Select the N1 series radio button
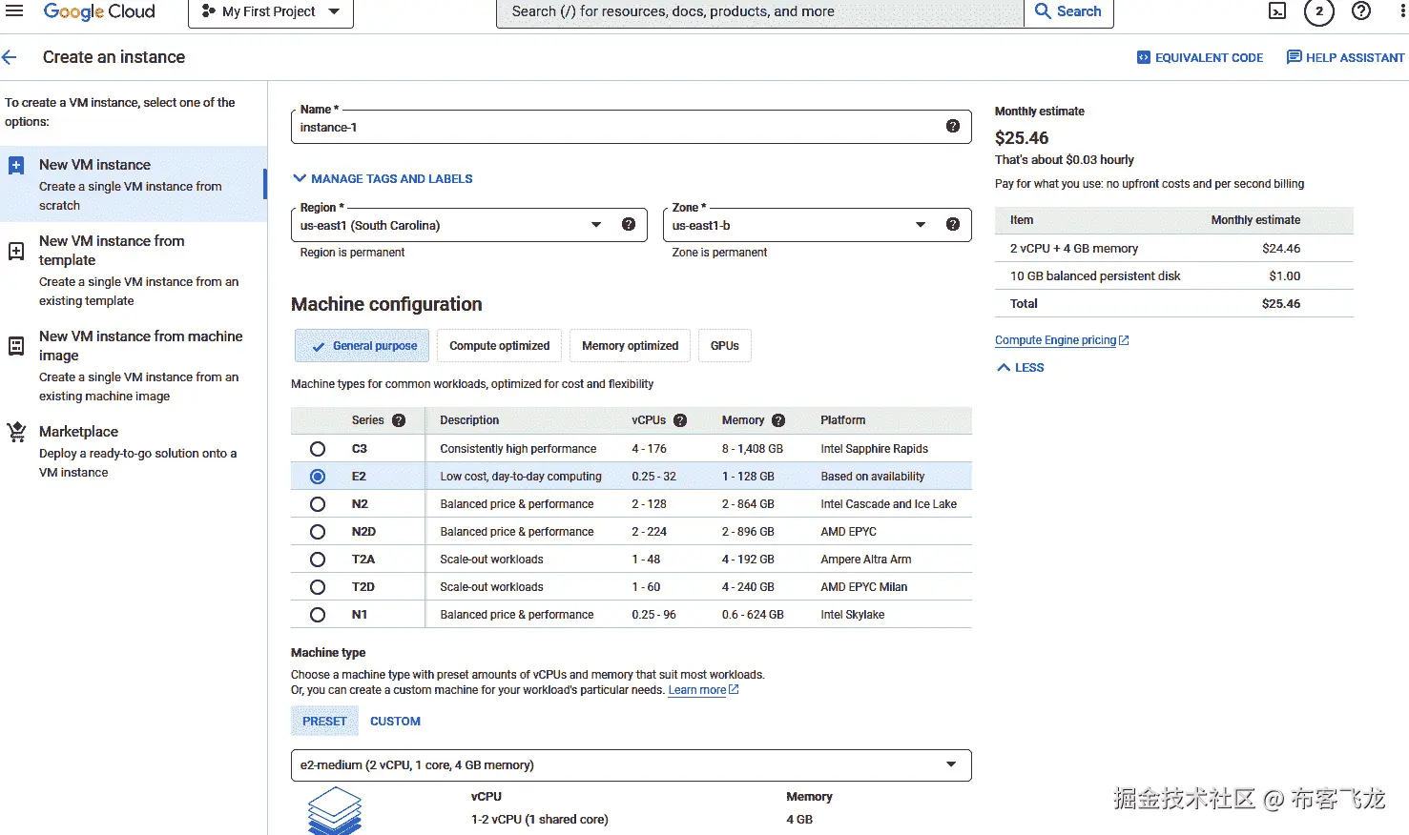Image resolution: width=1409 pixels, height=835 pixels. [318, 615]
